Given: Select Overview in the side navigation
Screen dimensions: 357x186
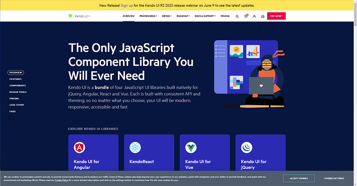Looking at the screenshot, I should 16,72.
